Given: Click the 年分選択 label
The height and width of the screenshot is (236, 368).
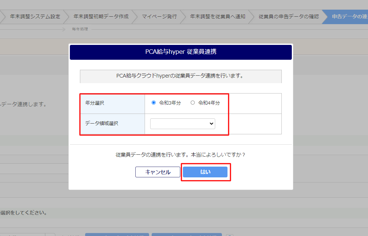Looking at the screenshot, I should click(94, 103).
